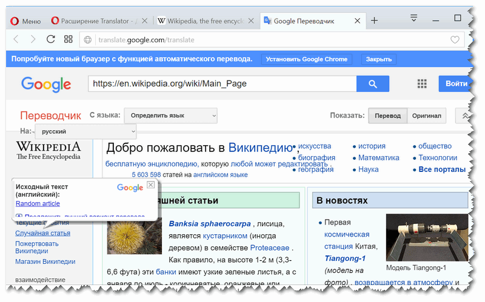Screen dimensions: 485x302
Task: Open космическая станция news link
Action: click(x=347, y=240)
